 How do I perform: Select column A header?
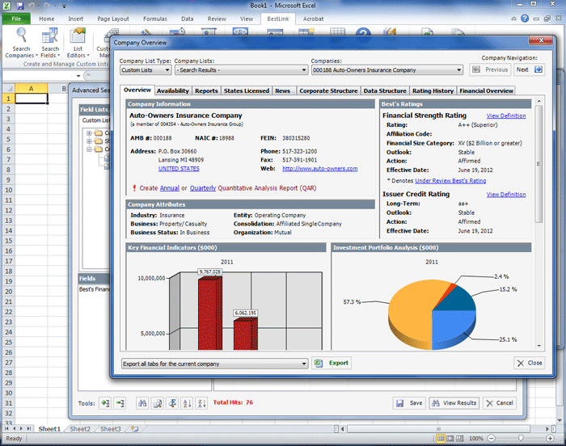[32, 88]
